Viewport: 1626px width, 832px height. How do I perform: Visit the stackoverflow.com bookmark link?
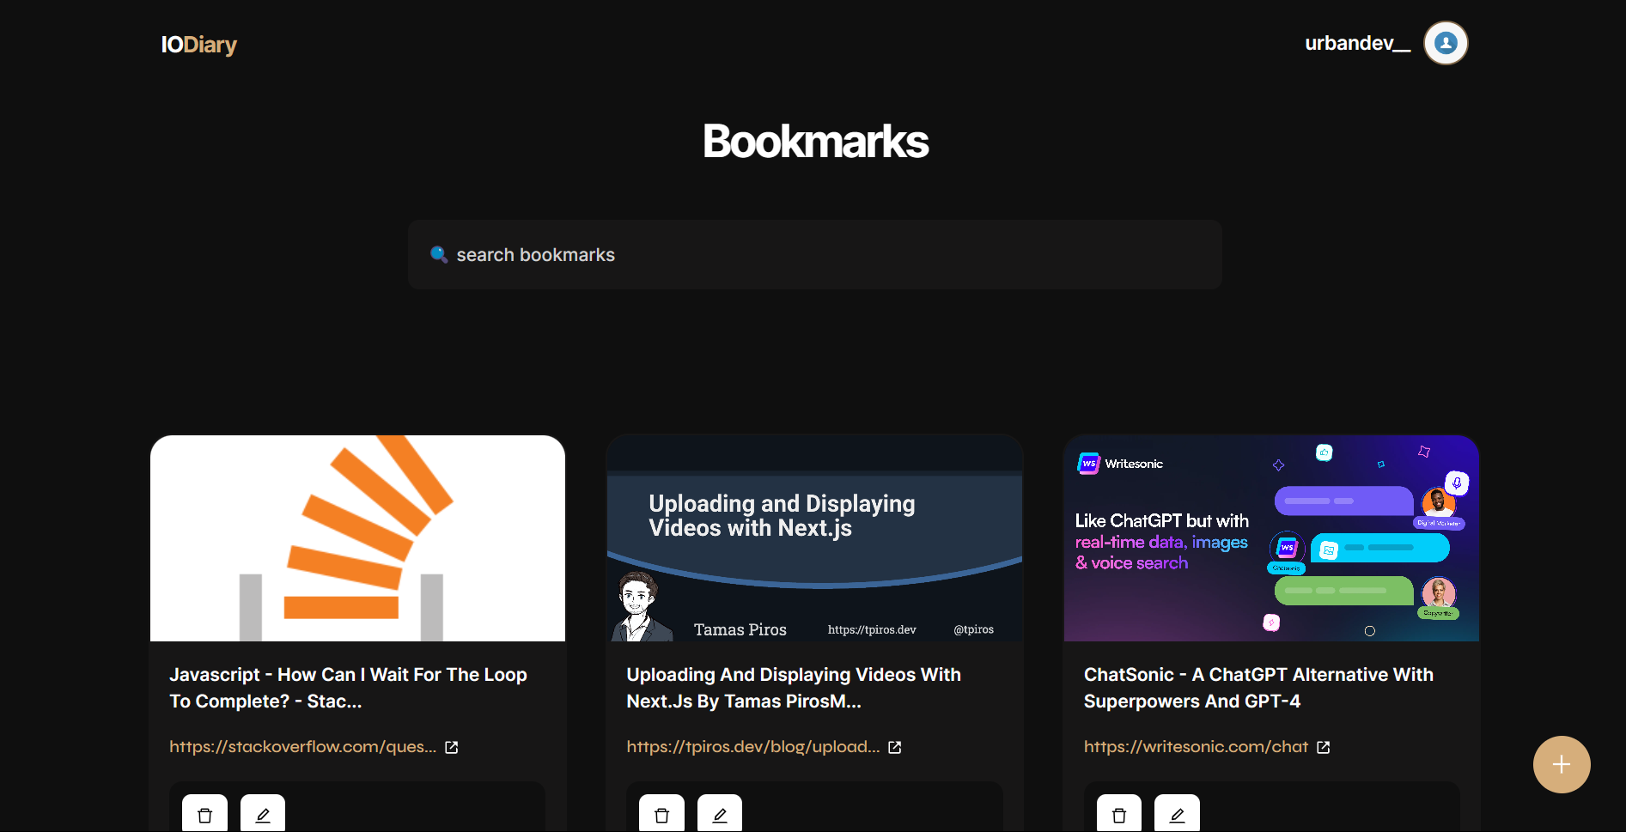point(302,747)
